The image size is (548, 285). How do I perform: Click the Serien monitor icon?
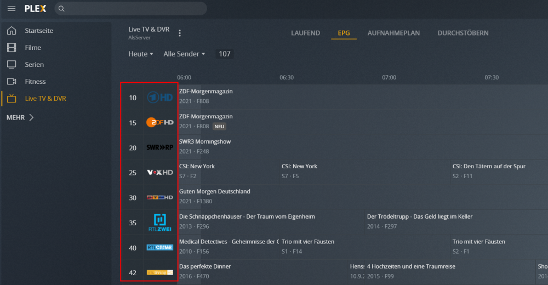point(12,65)
